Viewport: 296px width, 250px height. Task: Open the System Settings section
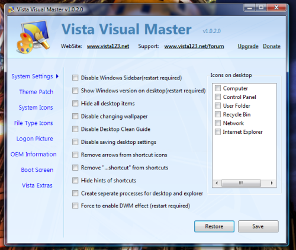click(32, 76)
